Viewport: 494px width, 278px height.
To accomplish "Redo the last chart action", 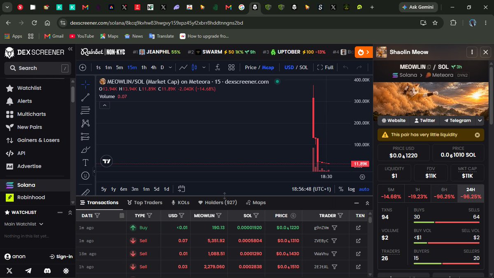I will pyautogui.click(x=359, y=67).
